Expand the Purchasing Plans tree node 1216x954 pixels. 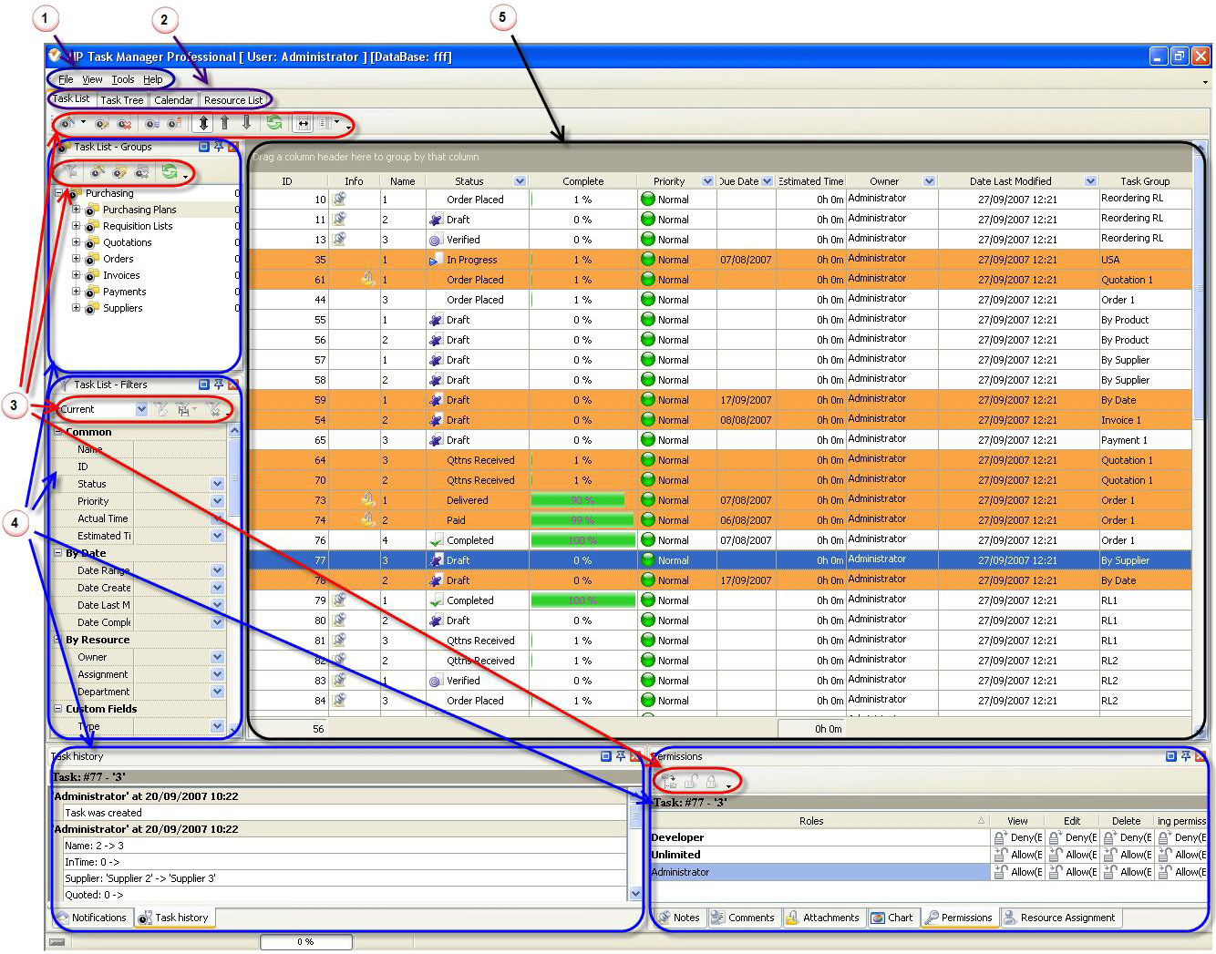coord(77,210)
